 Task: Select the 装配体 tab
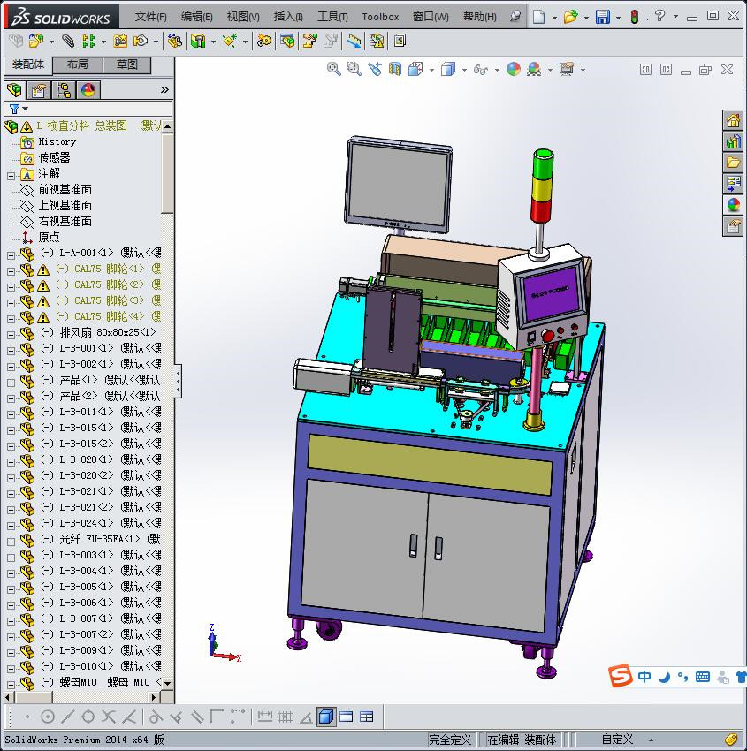(x=27, y=64)
